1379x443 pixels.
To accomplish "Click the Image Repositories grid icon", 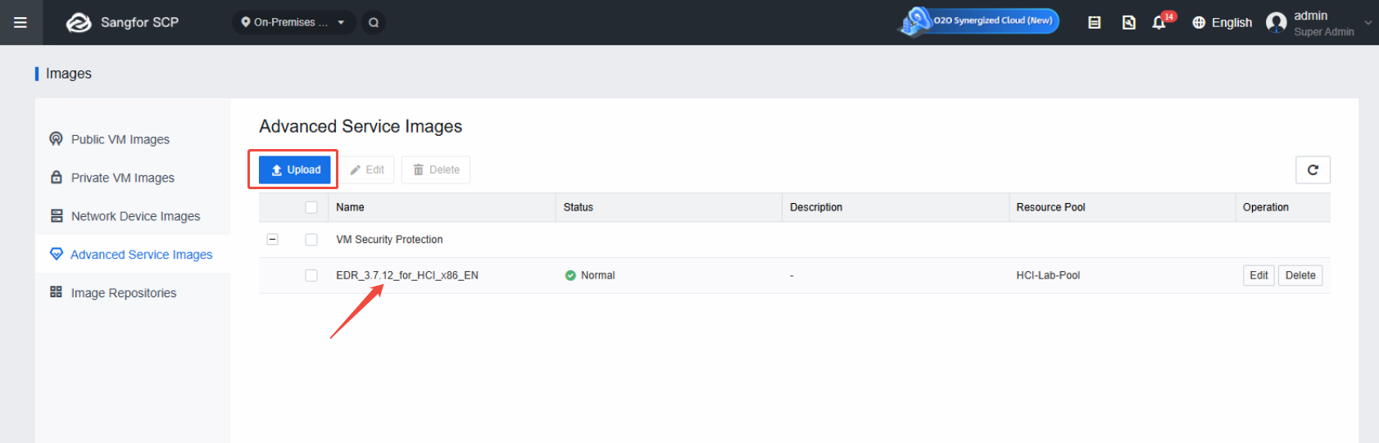I will (57, 292).
